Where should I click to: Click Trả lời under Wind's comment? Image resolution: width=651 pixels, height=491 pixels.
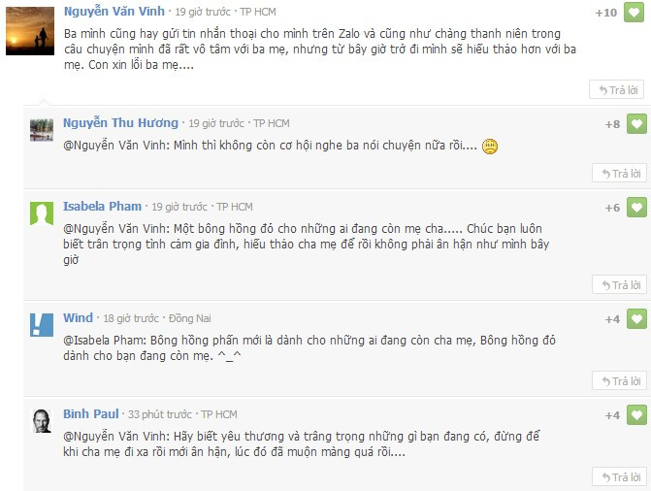pos(619,381)
